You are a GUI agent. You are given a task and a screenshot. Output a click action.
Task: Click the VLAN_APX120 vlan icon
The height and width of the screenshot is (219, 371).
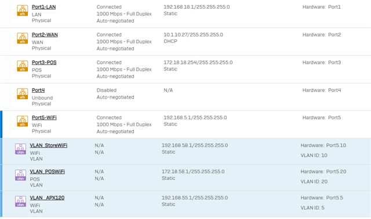(21, 201)
